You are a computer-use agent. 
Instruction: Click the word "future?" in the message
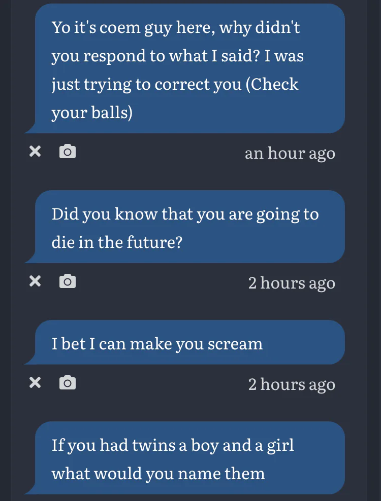(154, 242)
